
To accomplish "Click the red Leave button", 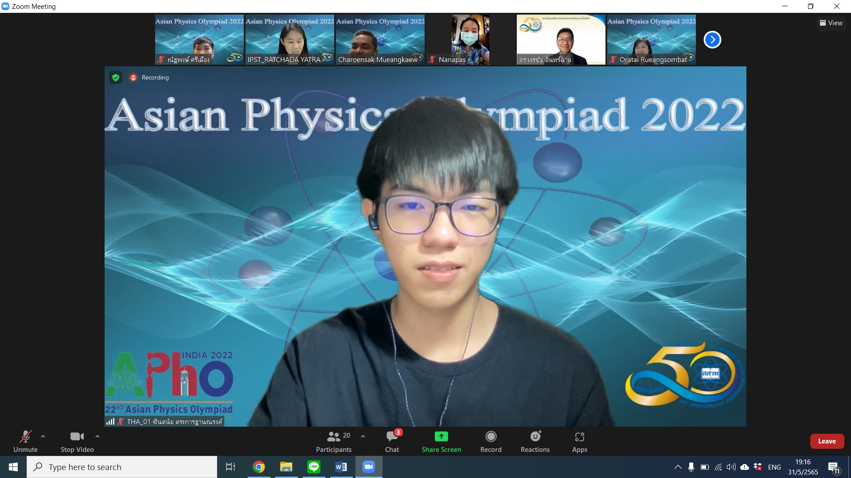I will (827, 441).
